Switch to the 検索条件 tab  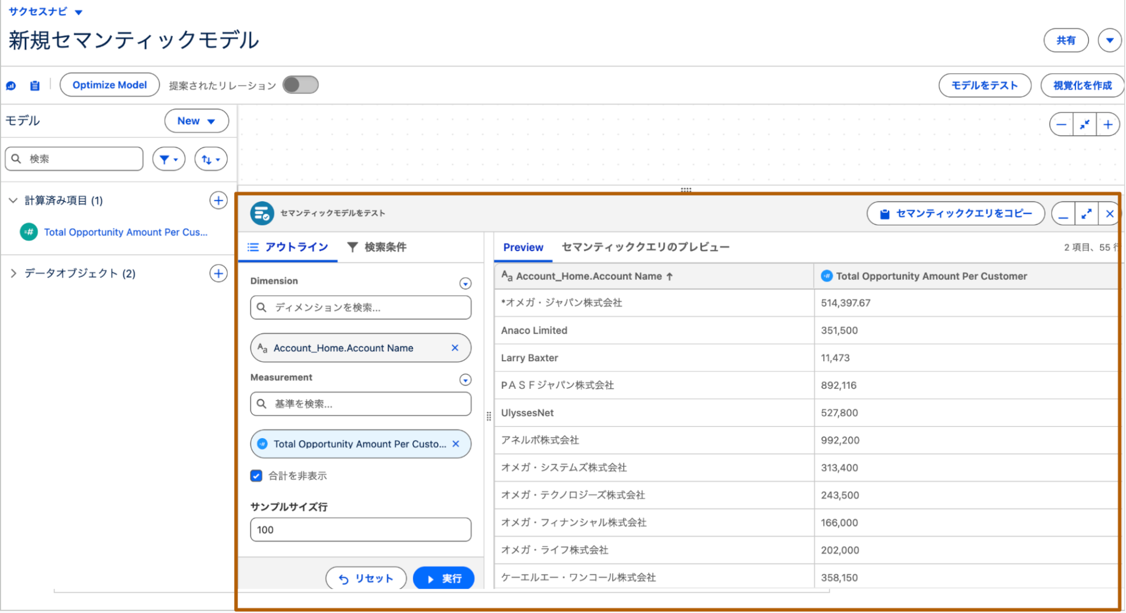pos(377,247)
